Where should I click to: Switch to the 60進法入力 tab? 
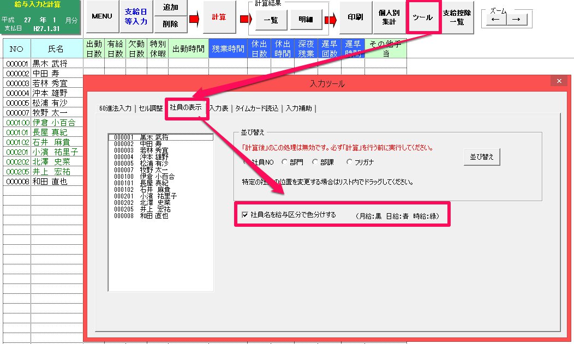click(x=116, y=108)
